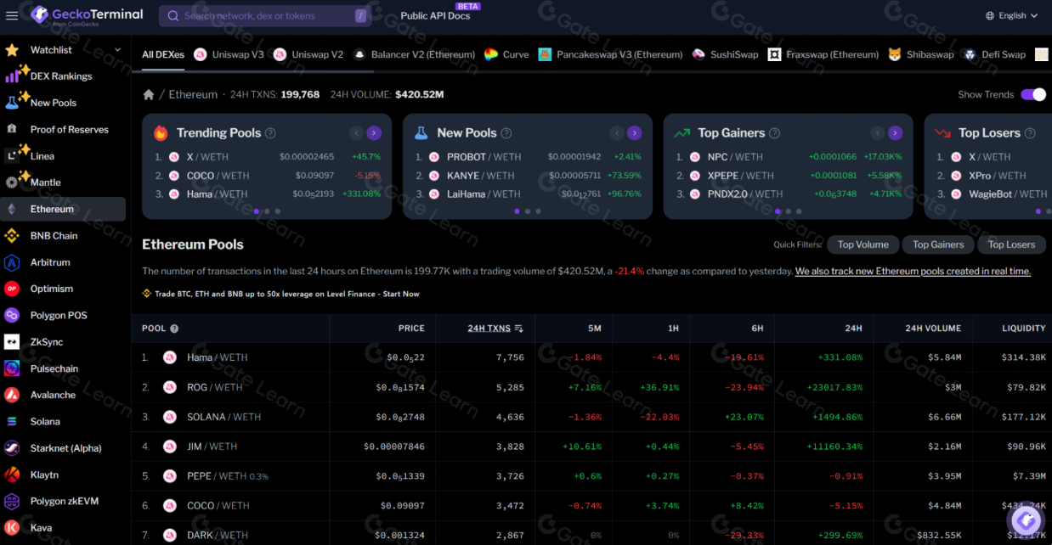Click the Solana icon in sidebar
The height and width of the screenshot is (545, 1052).
pyautogui.click(x=12, y=422)
